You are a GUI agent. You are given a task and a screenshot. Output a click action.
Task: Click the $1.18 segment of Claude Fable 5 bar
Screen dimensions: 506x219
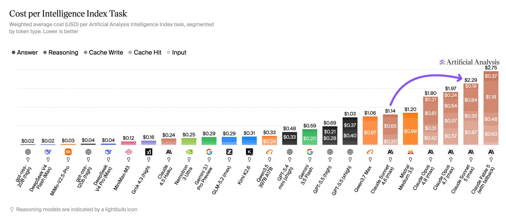pyautogui.click(x=491, y=97)
